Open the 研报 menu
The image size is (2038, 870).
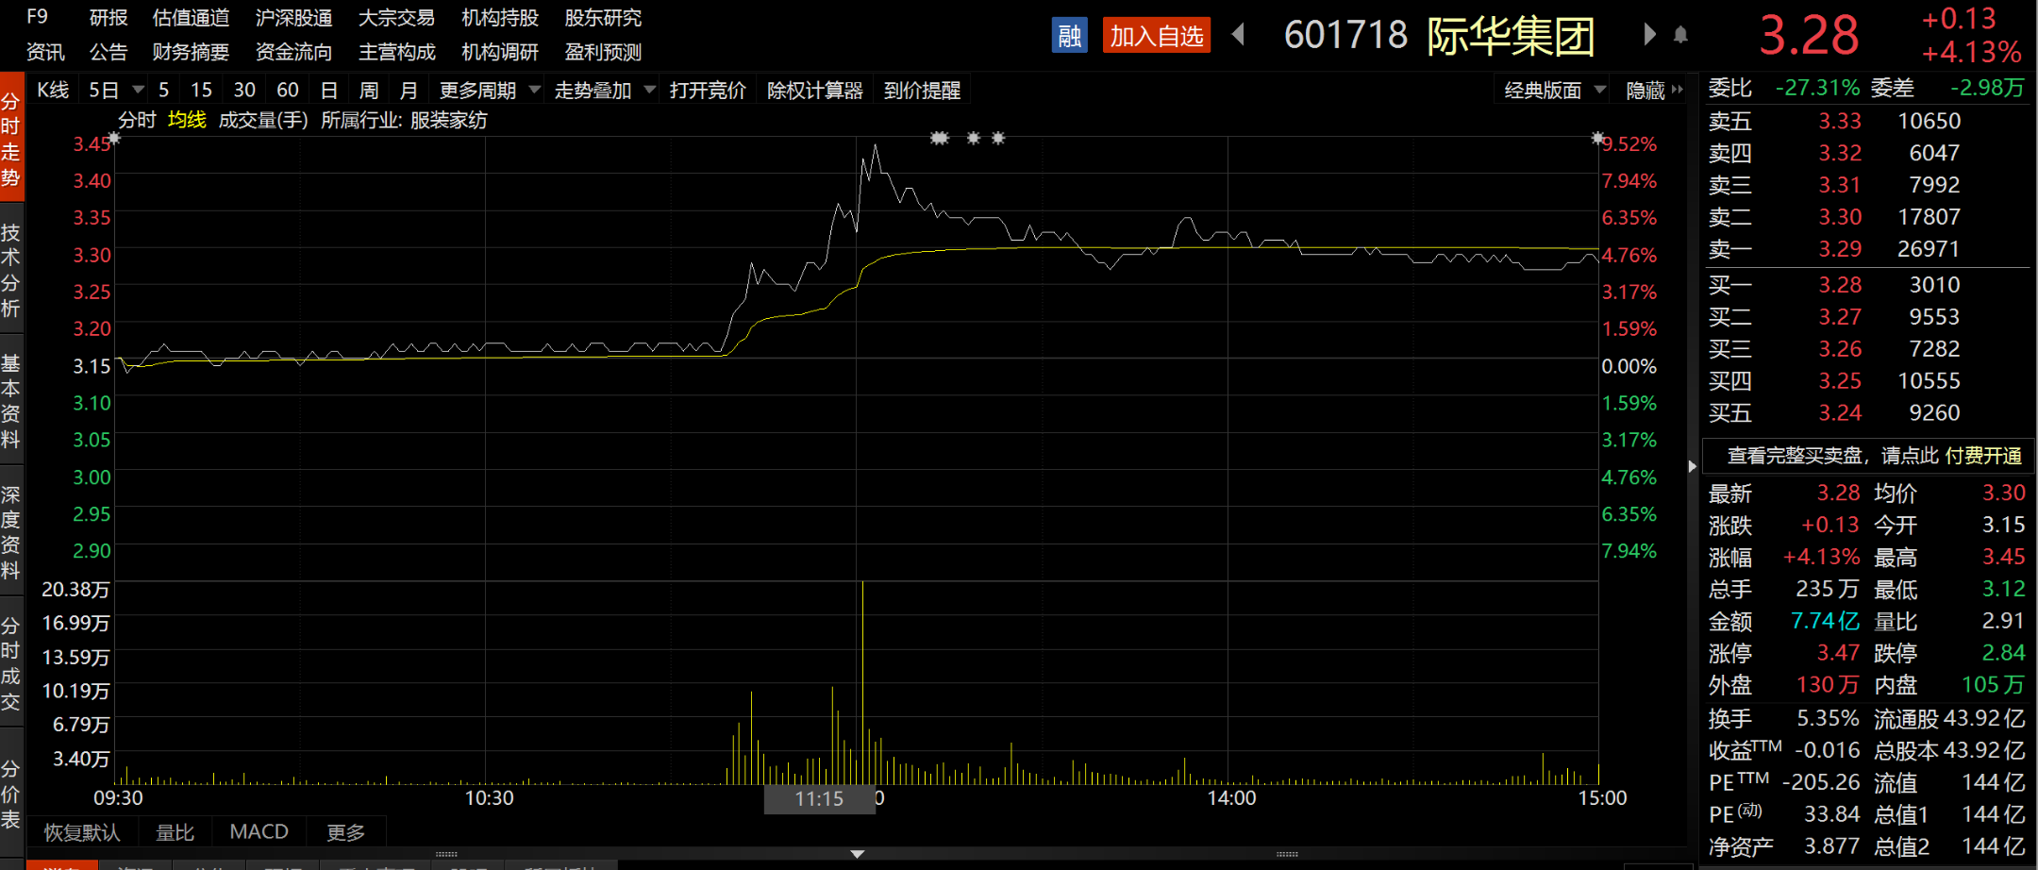109,17
